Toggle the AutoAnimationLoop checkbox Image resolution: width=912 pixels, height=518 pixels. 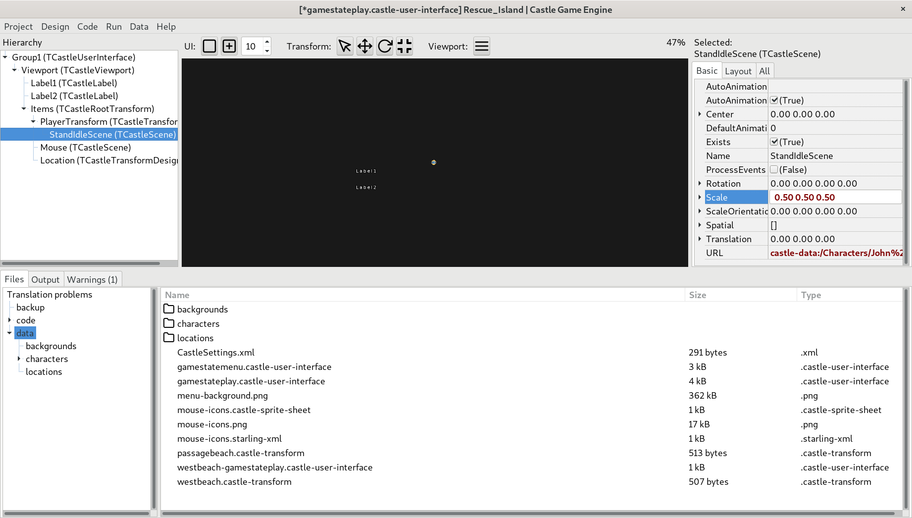pyautogui.click(x=774, y=100)
